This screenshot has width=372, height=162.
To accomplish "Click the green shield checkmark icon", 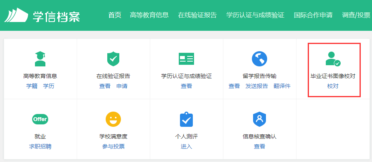I will (x=113, y=59).
